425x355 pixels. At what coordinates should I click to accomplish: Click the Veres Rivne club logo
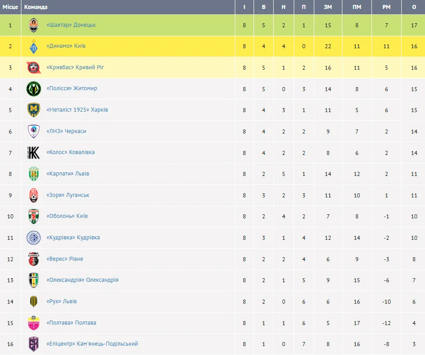tap(33, 259)
